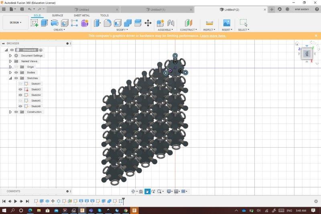The image size is (321, 214).
Task: Open the timeline settings gear
Action: coord(316,201)
